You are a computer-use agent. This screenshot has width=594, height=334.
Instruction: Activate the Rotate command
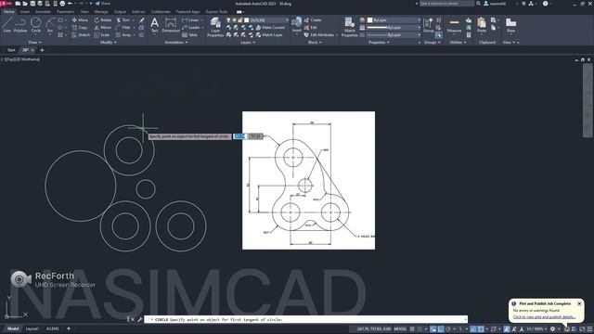click(103, 20)
